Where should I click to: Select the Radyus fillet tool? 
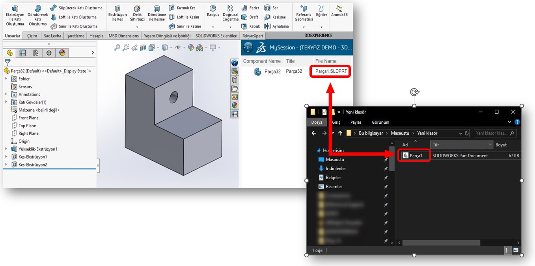coord(213,11)
